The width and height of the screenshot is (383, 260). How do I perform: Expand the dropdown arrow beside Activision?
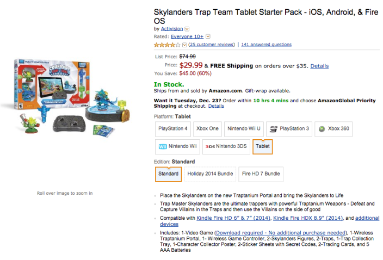[x=187, y=29]
